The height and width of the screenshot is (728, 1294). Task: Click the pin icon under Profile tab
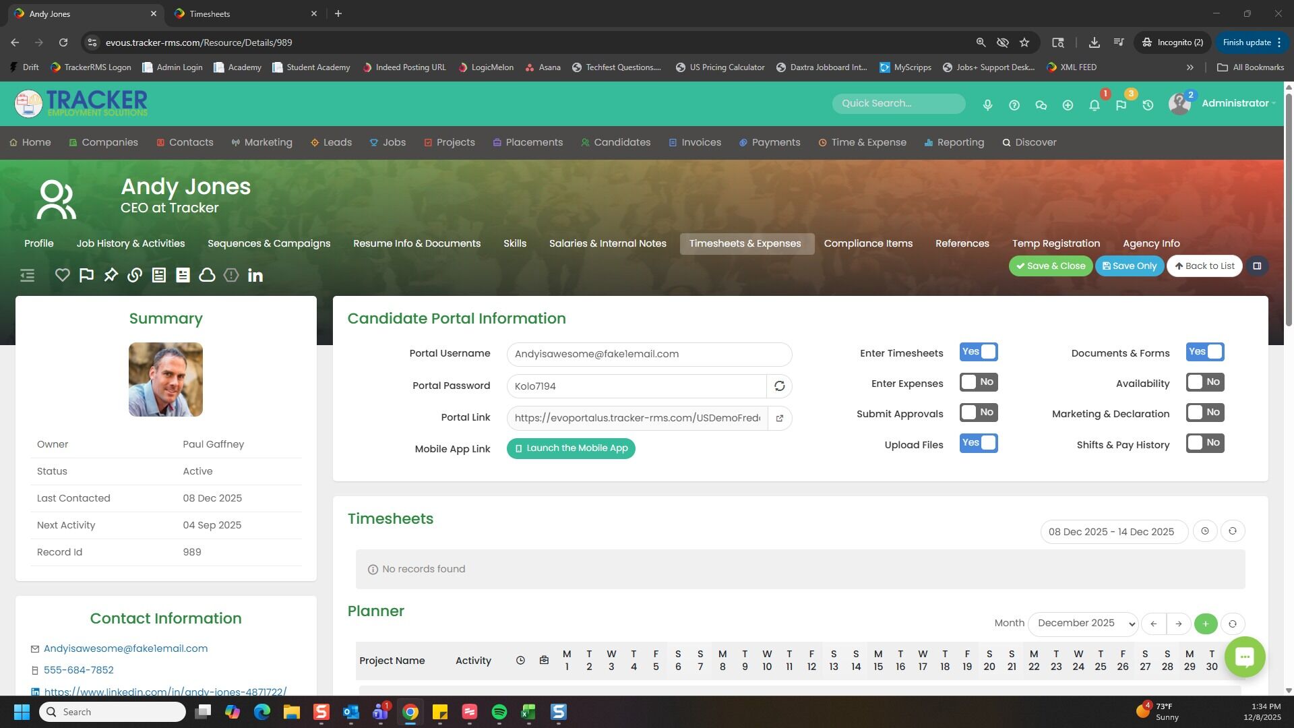coord(111,275)
